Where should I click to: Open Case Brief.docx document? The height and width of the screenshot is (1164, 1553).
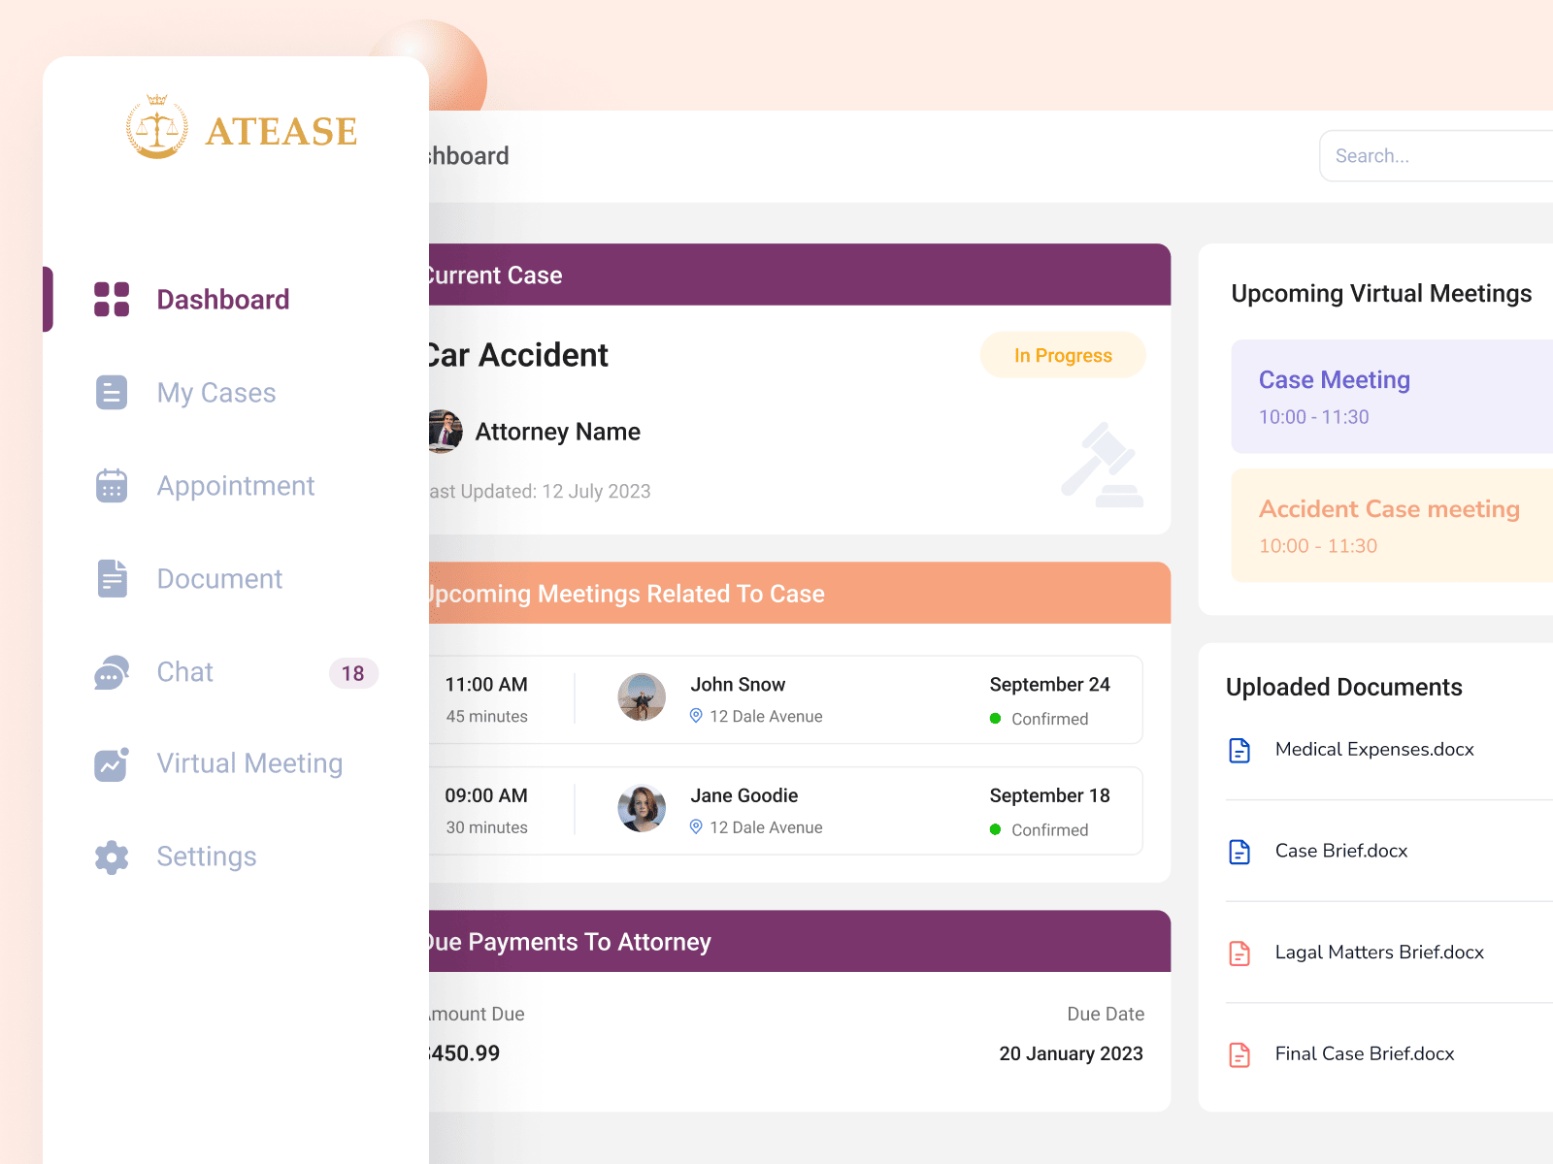tap(1340, 851)
